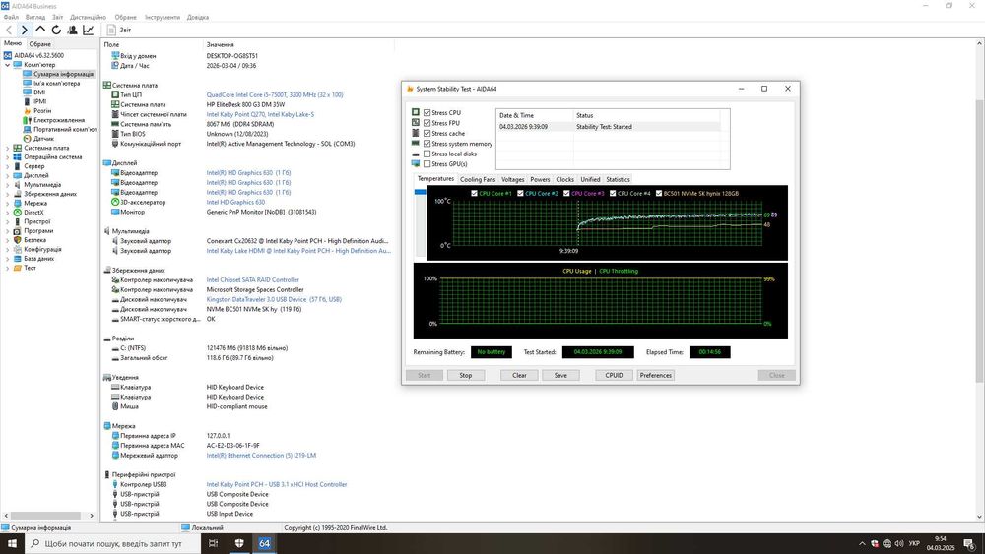Screen dimensions: 985x554
Task: Open the Windows Start menu
Action: [12, 543]
